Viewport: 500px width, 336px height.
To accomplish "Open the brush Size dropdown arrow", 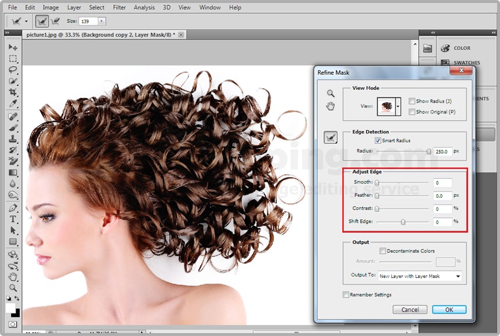I will pyautogui.click(x=102, y=21).
